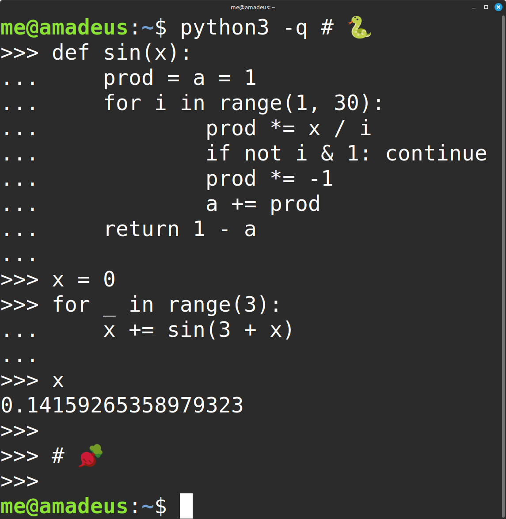Click the 'def sin(x):' line

pyautogui.click(x=122, y=53)
